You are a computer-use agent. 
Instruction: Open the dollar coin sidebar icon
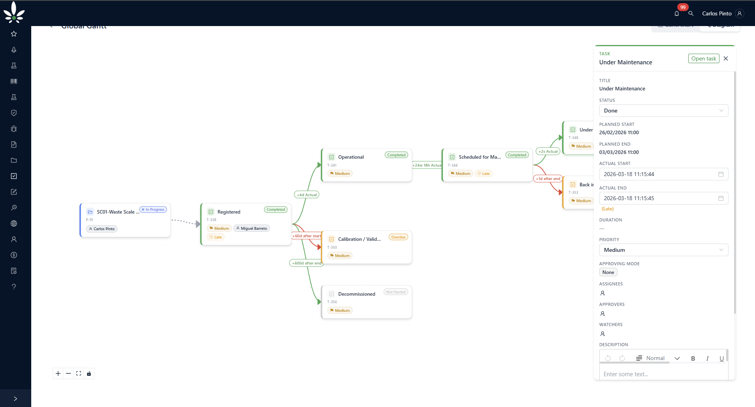coord(14,255)
